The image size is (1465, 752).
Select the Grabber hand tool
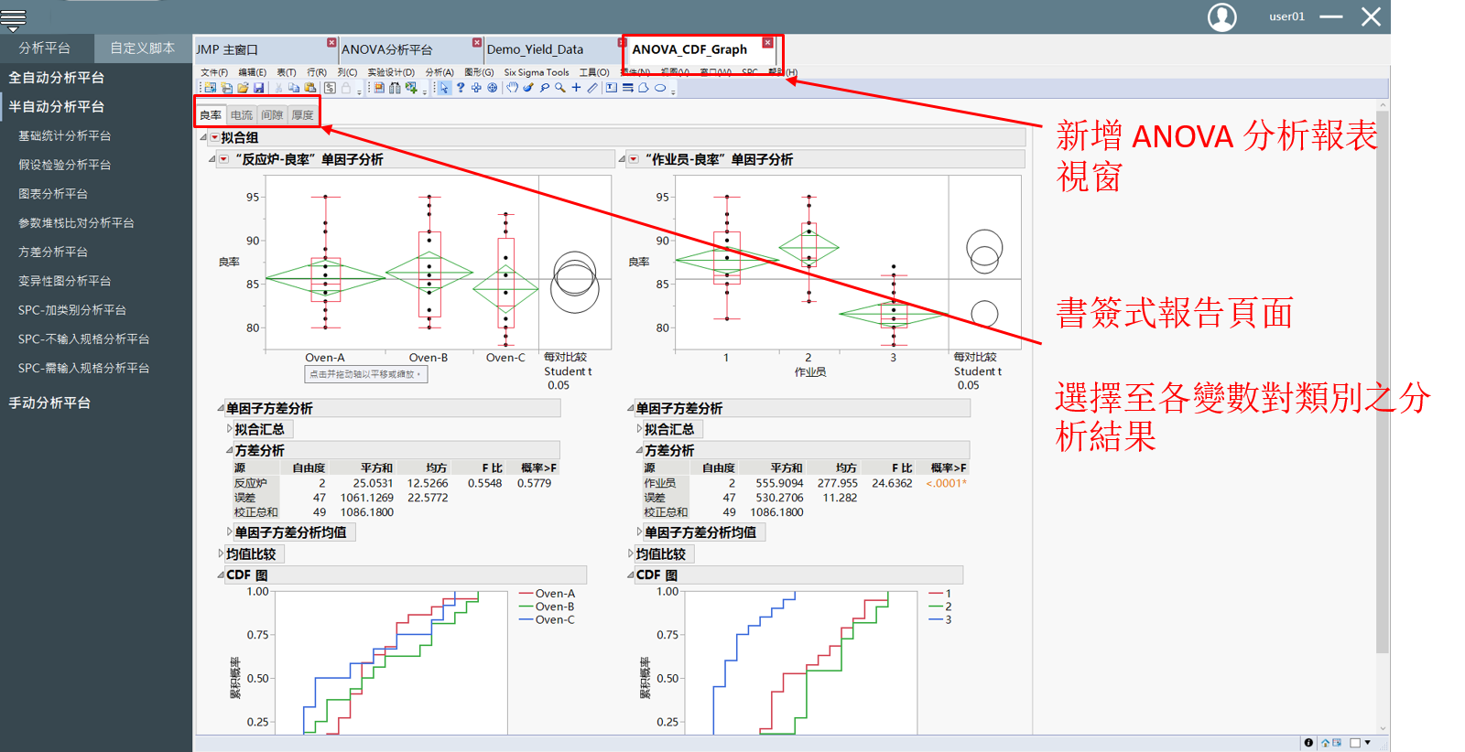click(512, 88)
